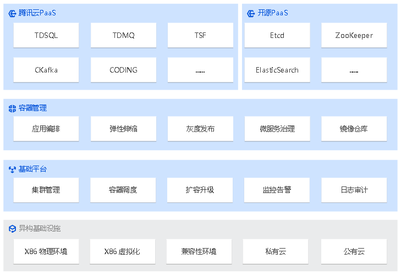Select the 应用编排 box
Image resolution: width=401 pixels, height=275 pixels.
pyautogui.click(x=46, y=129)
